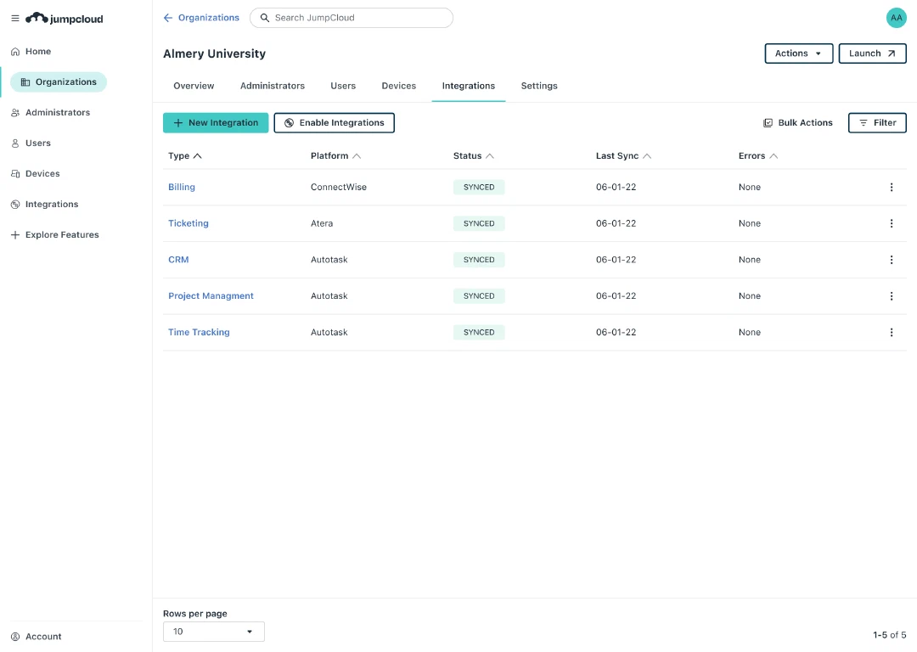Viewport: 917px width, 652px height.
Task: Sort table by Status column
Action: point(474,155)
